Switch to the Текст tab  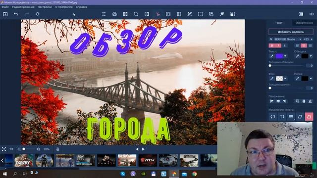tap(279, 23)
